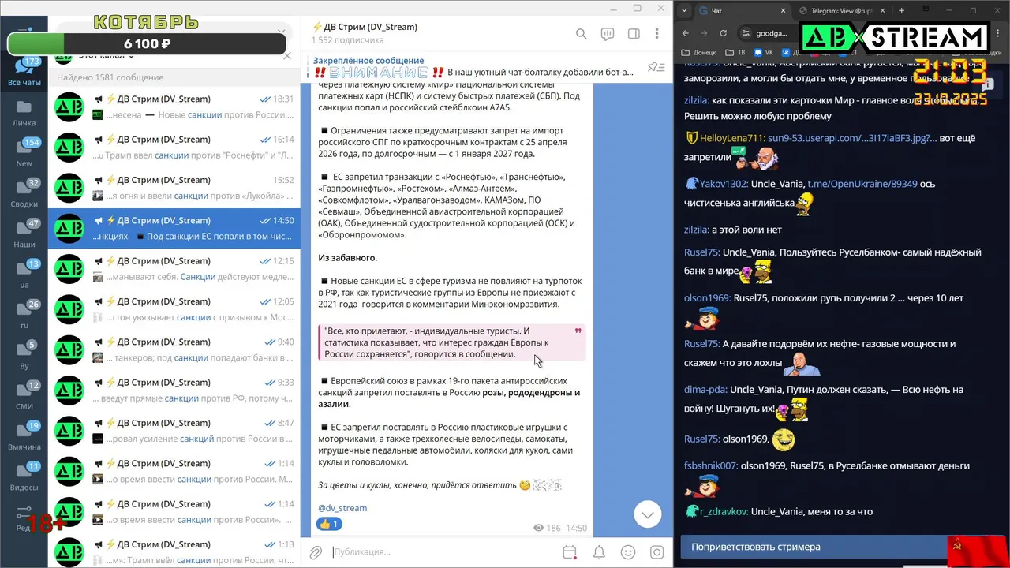
Task: Open the Закреплённое сообщение pinned bar
Action: pyautogui.click(x=473, y=66)
